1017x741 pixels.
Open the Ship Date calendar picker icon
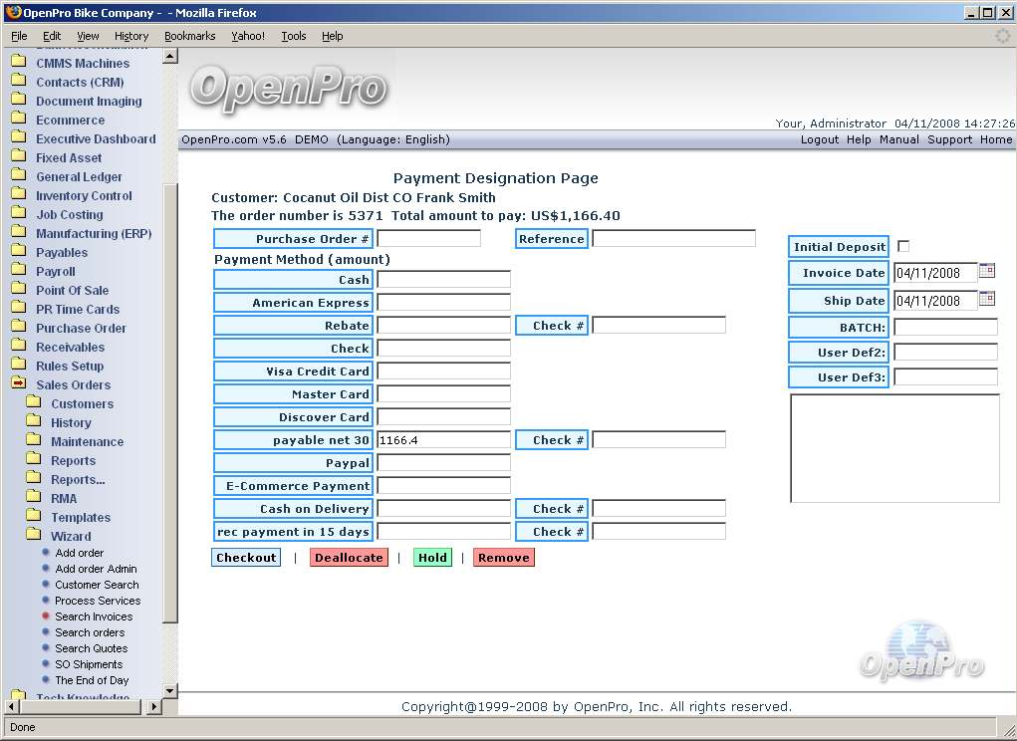[987, 298]
